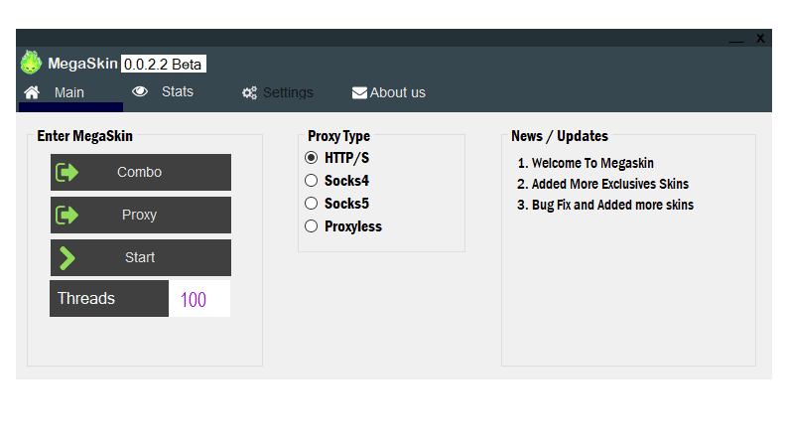Load proxies with the Proxy button
This screenshot has height=443, width=786.
pyautogui.click(x=141, y=215)
